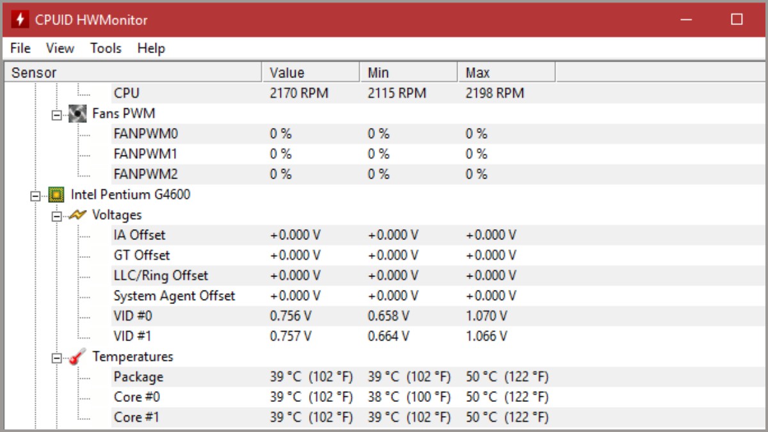Click the Fans PWM fan icon
Image resolution: width=768 pixels, height=432 pixels.
pyautogui.click(x=77, y=113)
